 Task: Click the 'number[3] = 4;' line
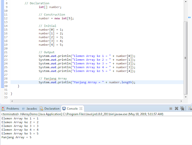[51, 41]
